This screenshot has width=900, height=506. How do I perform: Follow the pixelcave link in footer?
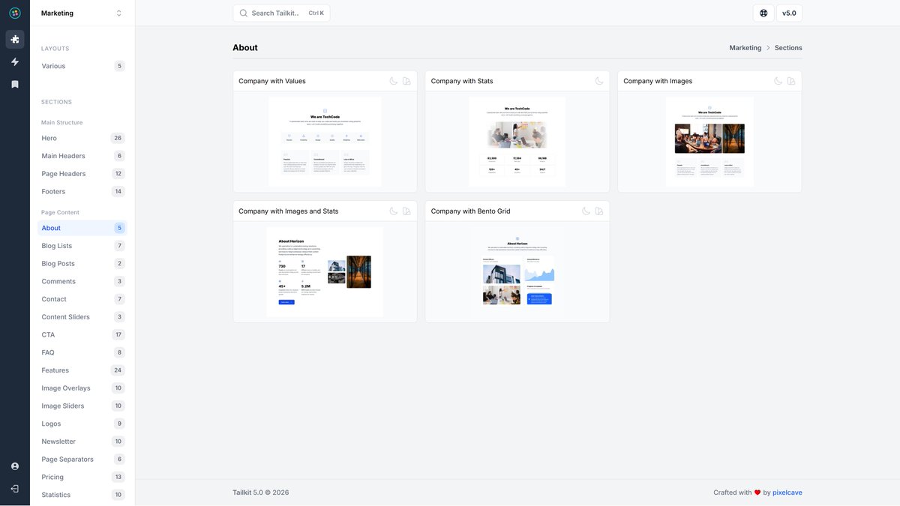pos(787,493)
